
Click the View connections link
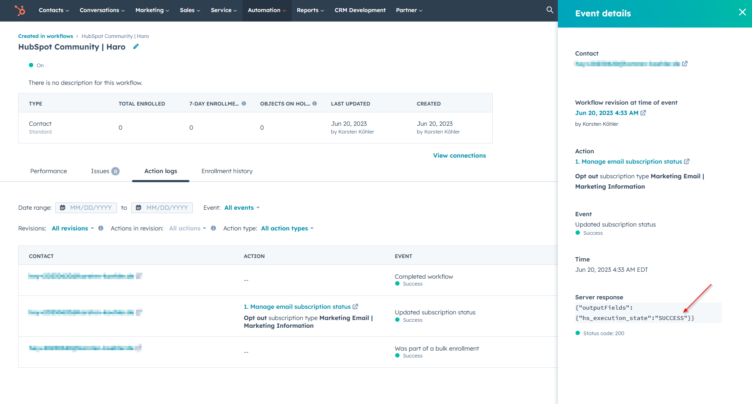(x=459, y=155)
